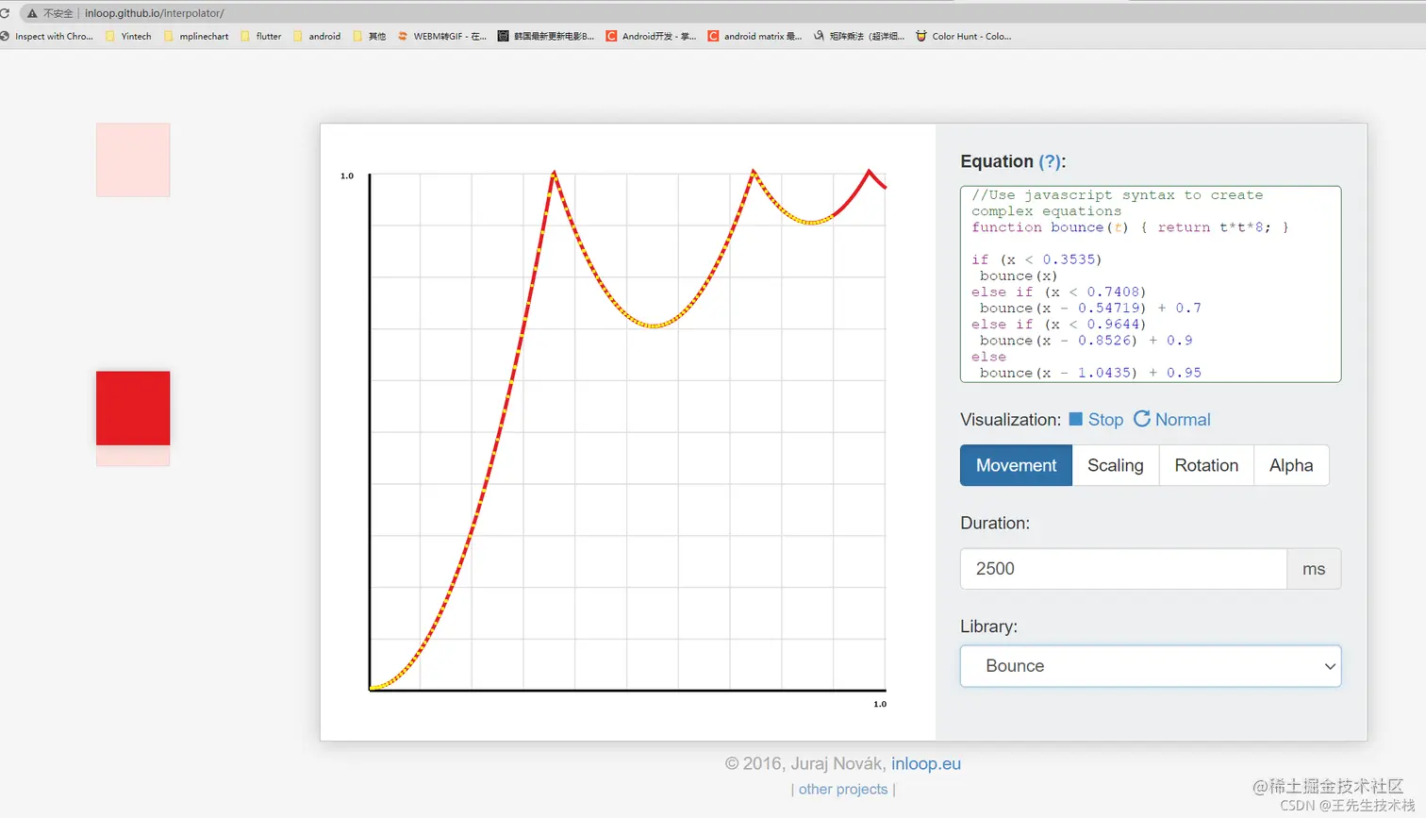Open the android bookmark folder

coord(317,36)
